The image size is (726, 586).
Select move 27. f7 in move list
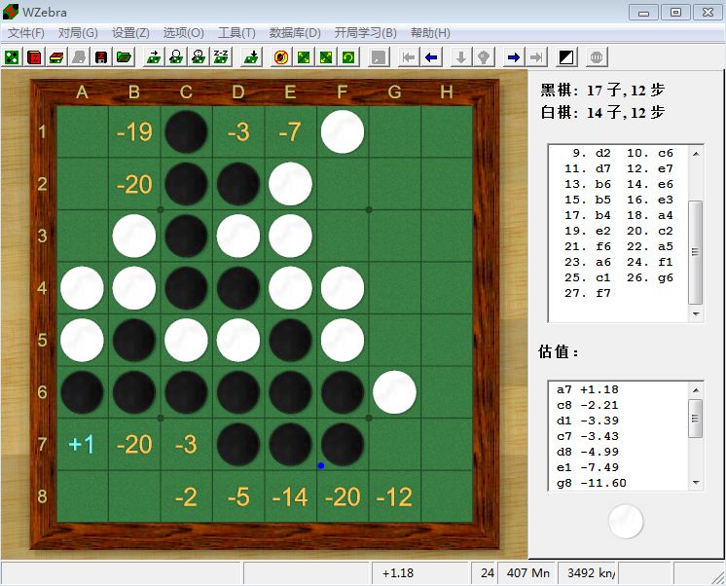tap(588, 293)
